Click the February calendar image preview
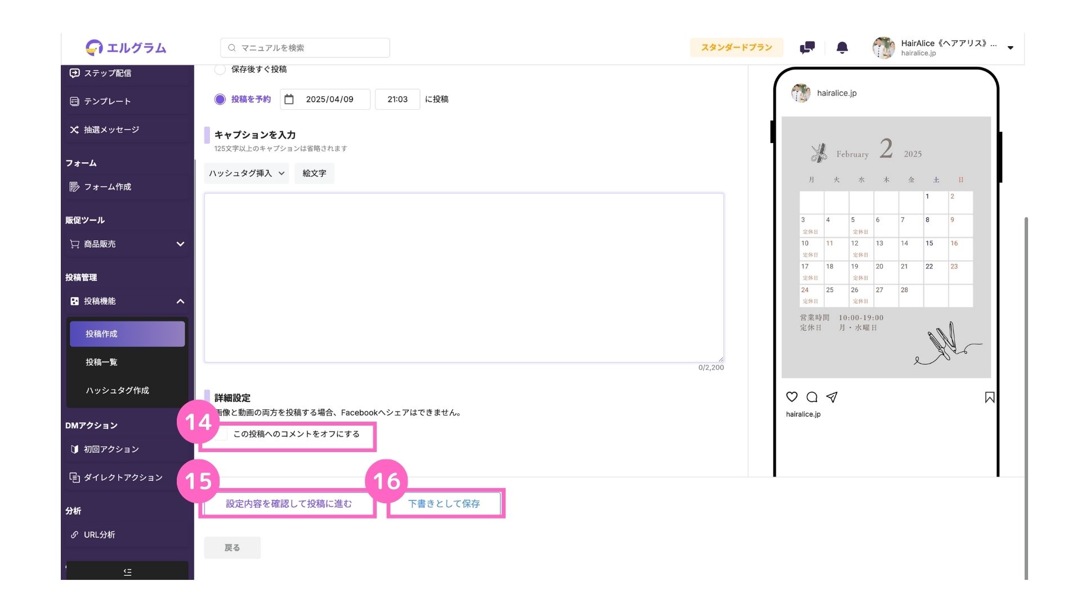This screenshot has width=1081, height=608. point(886,247)
